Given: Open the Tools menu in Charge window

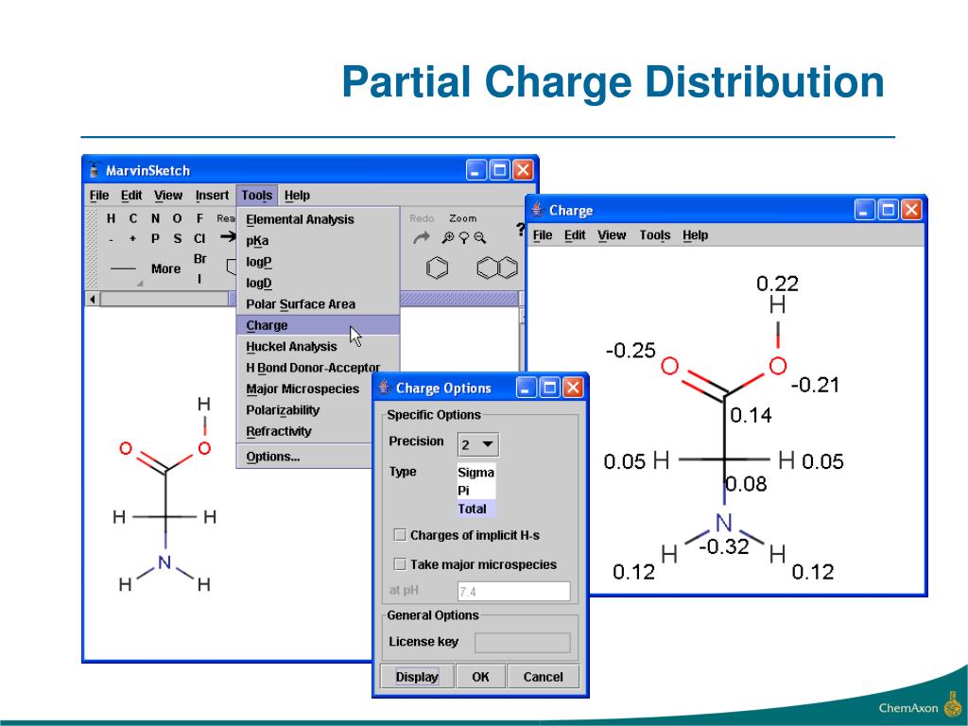Looking at the screenshot, I should pos(655,235).
